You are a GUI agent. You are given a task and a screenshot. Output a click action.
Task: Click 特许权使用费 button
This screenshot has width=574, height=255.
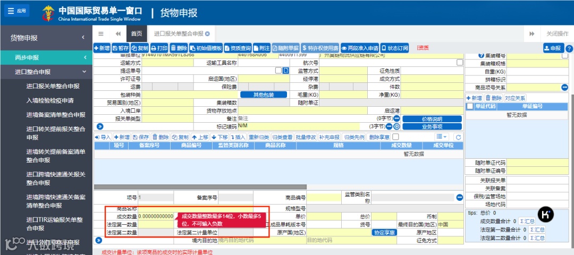[320, 48]
